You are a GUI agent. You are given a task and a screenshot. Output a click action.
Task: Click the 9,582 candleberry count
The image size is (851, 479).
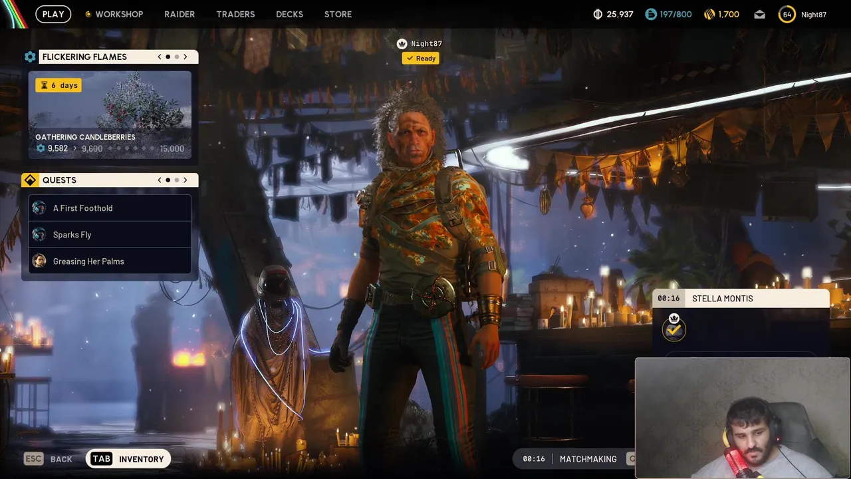58,148
